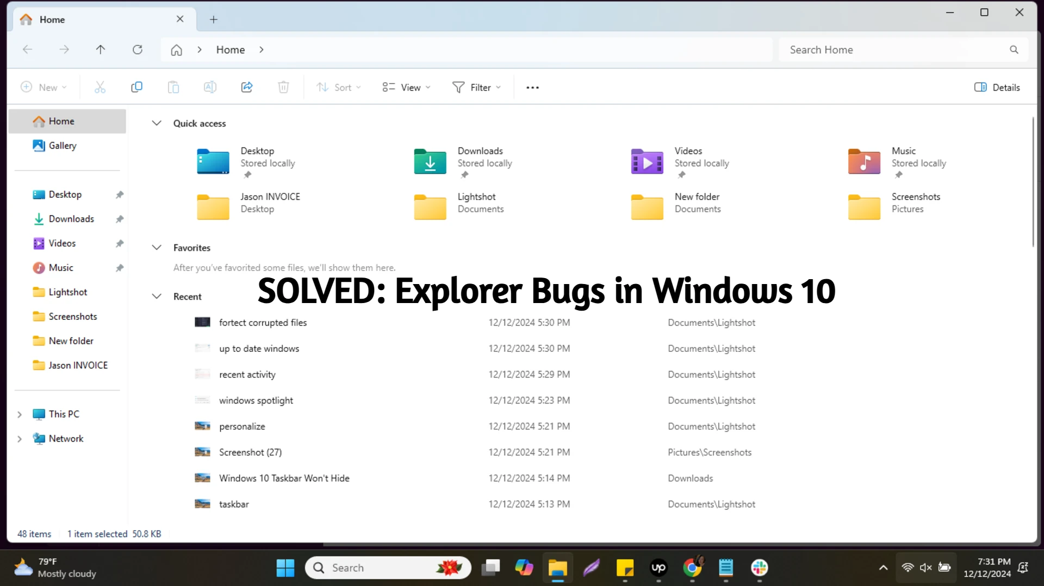Go up one folder level arrow
This screenshot has width=1044, height=586.
pyautogui.click(x=101, y=50)
